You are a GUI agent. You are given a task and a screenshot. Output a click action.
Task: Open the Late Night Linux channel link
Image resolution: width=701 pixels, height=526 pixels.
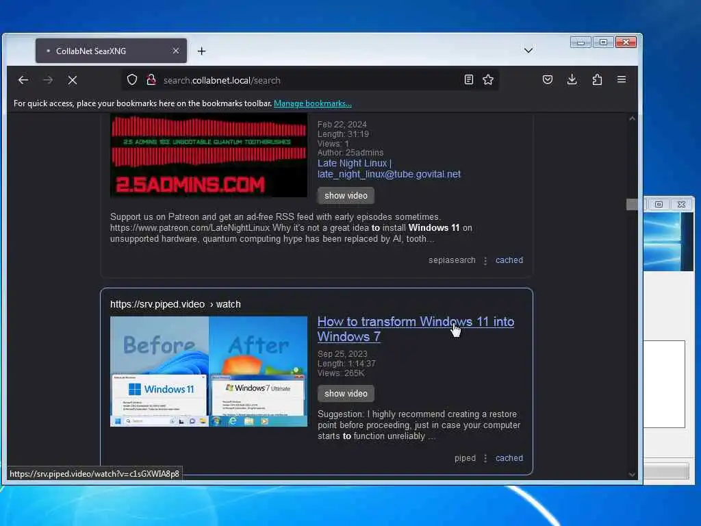point(389,168)
